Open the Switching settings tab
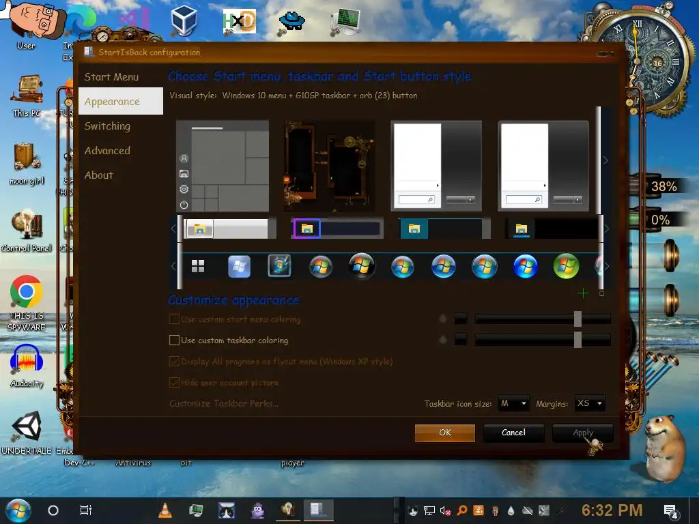The height and width of the screenshot is (524, 699). [x=107, y=126]
